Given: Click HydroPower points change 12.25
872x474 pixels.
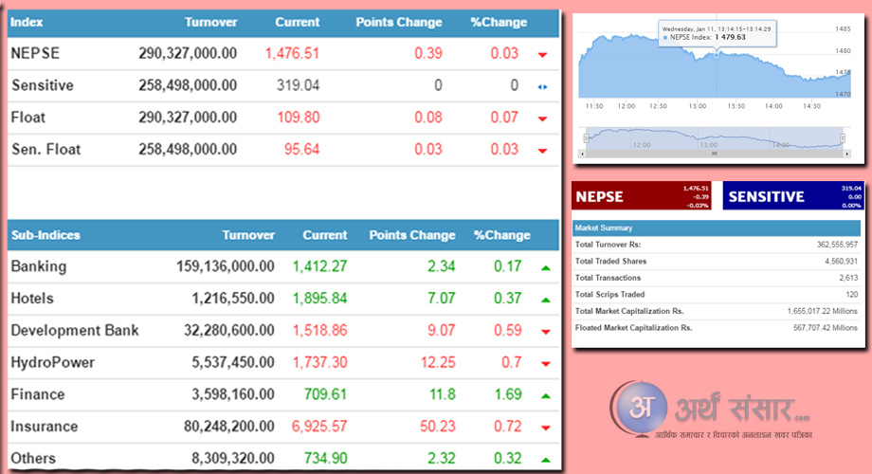Looking at the screenshot, I should 438,363.
